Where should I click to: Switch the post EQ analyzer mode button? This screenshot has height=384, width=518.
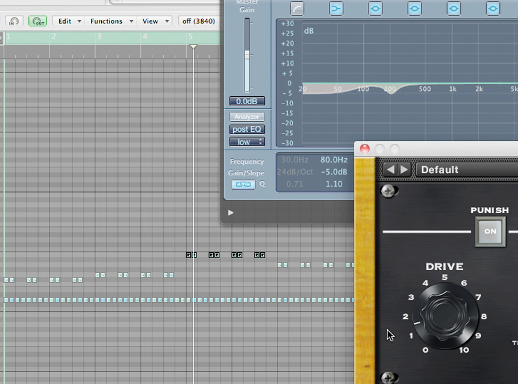coord(247,129)
